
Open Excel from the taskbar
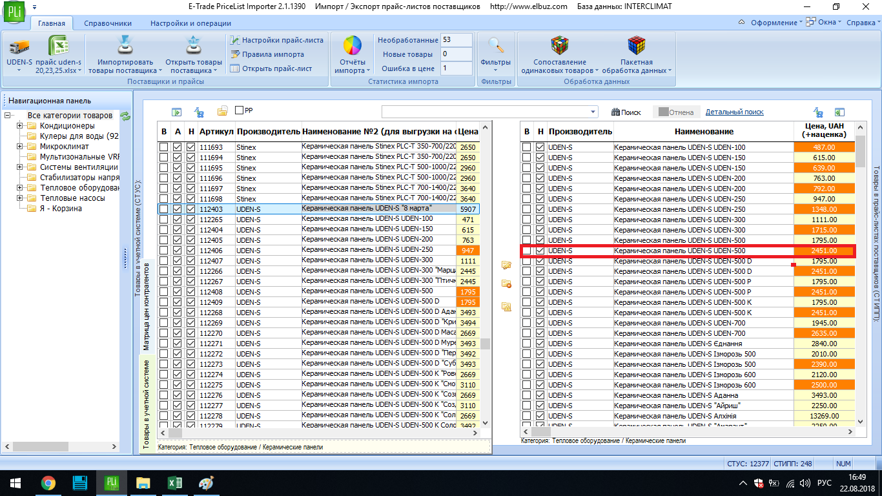click(174, 483)
